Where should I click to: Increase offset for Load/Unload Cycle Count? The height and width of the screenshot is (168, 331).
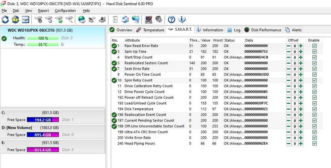301,103
